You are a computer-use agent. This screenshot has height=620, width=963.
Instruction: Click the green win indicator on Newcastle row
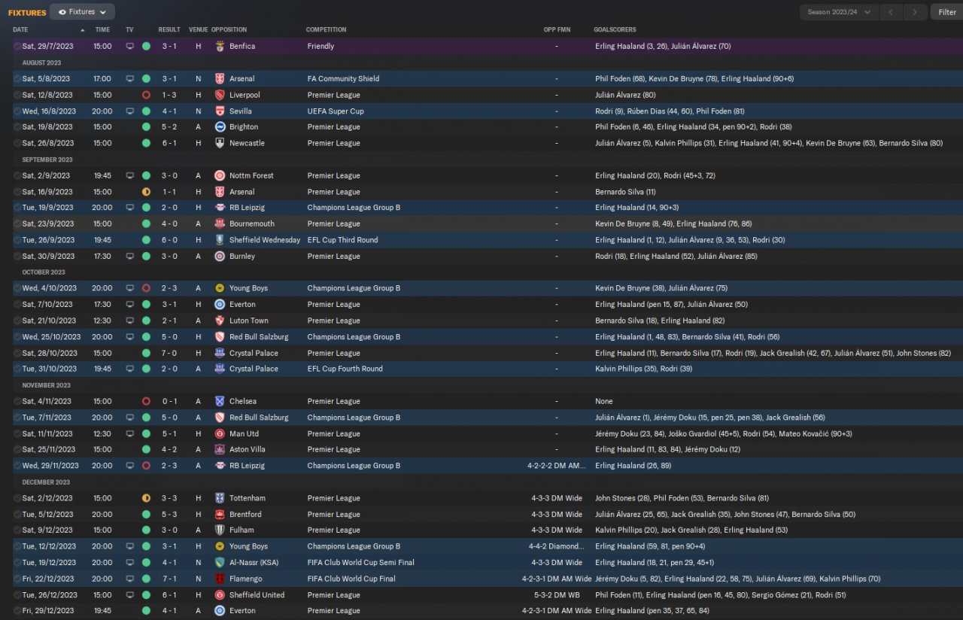tap(146, 143)
